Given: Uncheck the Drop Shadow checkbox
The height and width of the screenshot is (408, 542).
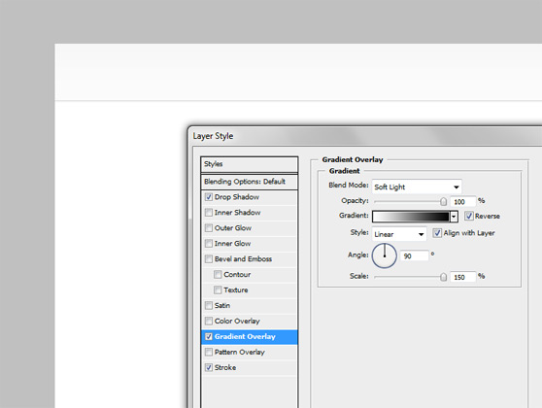Looking at the screenshot, I should coord(209,197).
